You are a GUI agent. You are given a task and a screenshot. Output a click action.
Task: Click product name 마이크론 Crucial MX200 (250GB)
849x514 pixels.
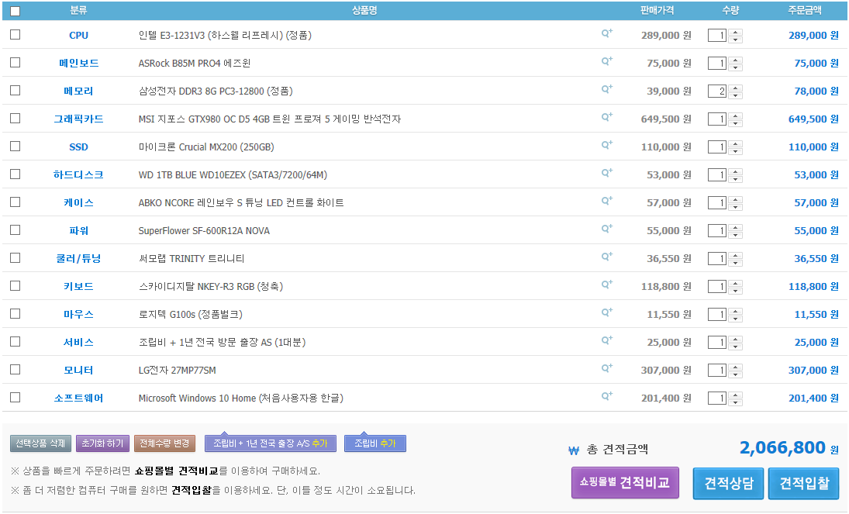click(206, 147)
